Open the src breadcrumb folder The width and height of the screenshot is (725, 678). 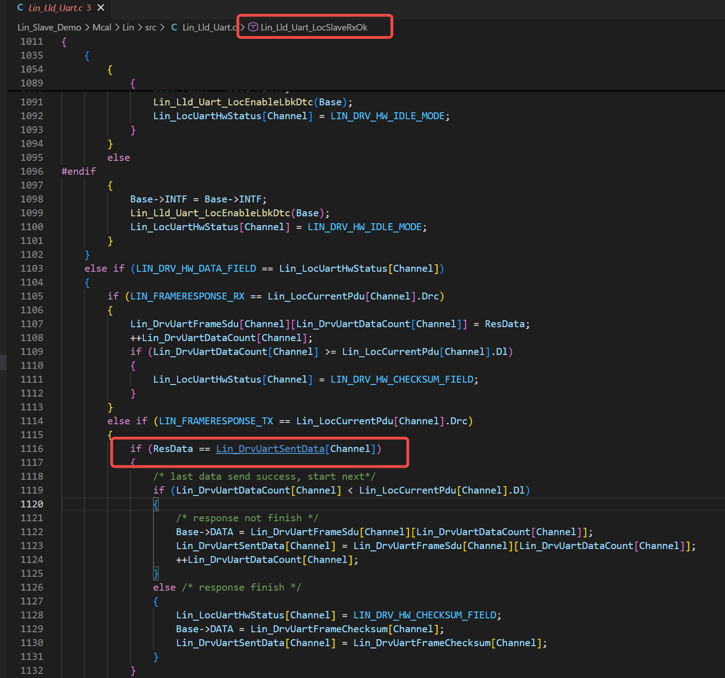click(151, 27)
